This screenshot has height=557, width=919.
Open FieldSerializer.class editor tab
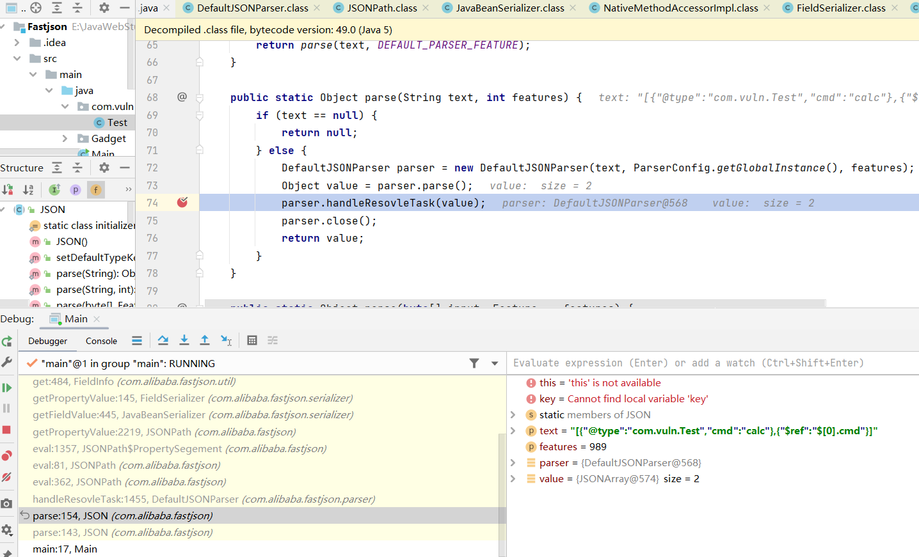(x=841, y=8)
